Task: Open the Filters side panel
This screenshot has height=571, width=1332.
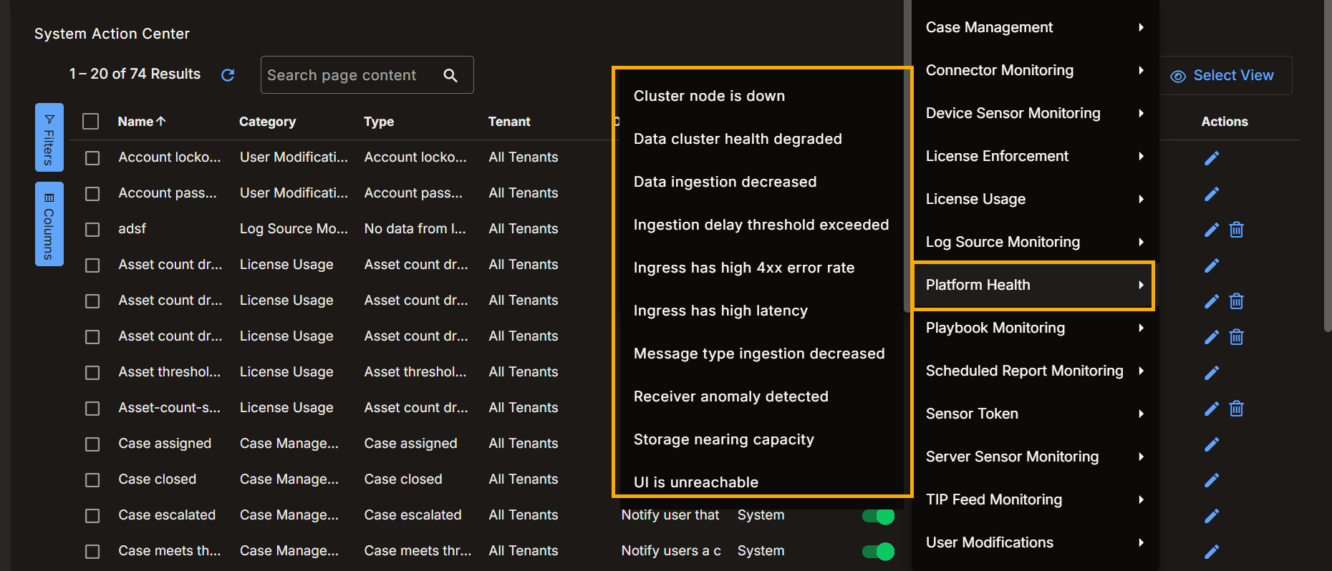Action: point(49,137)
